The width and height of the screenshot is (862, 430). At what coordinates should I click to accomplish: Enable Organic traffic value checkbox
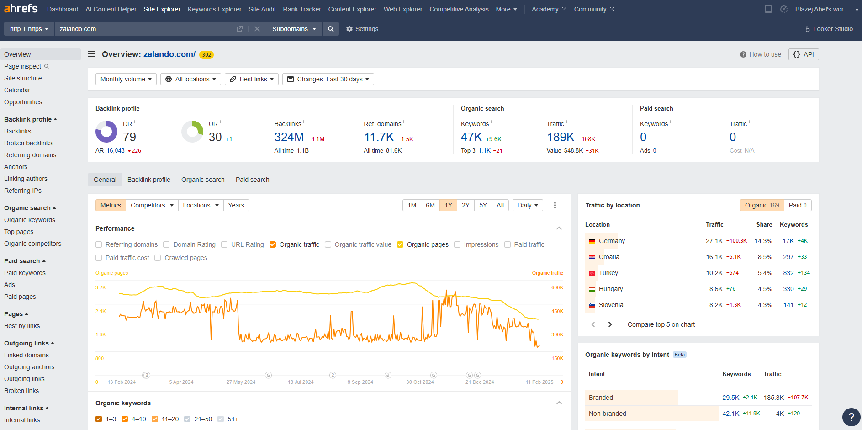click(x=328, y=244)
